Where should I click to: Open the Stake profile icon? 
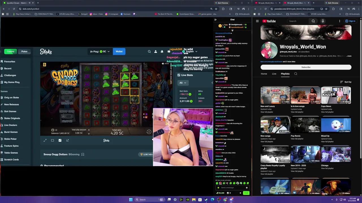point(156,52)
